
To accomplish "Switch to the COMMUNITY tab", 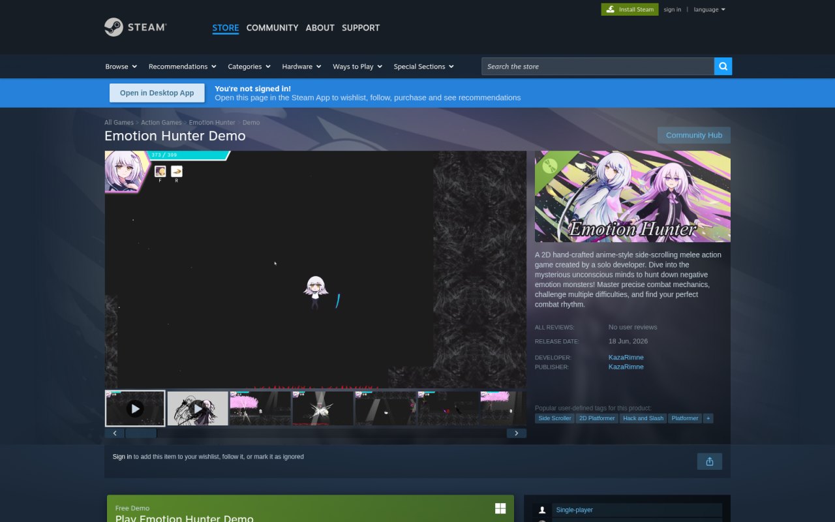I will tap(272, 27).
